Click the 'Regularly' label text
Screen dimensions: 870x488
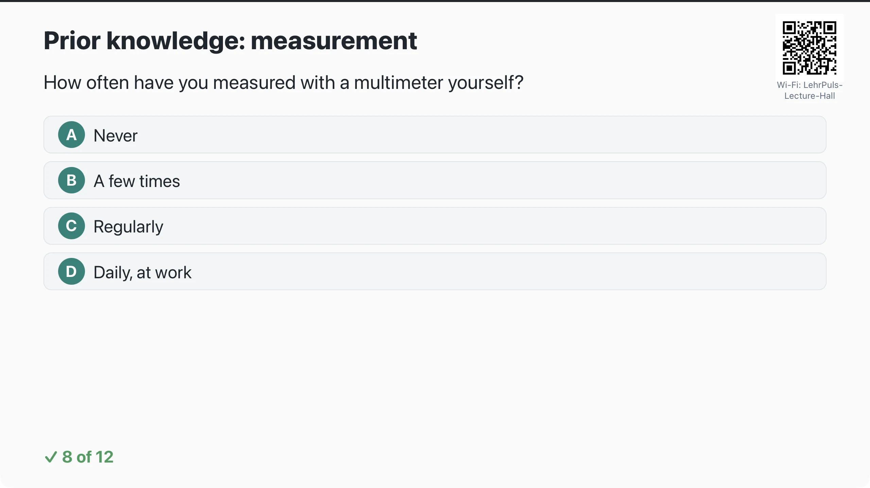click(128, 227)
